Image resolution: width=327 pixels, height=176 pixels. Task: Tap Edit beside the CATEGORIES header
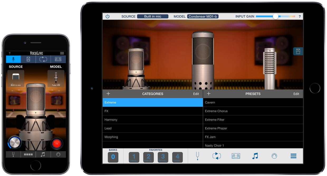196,94
